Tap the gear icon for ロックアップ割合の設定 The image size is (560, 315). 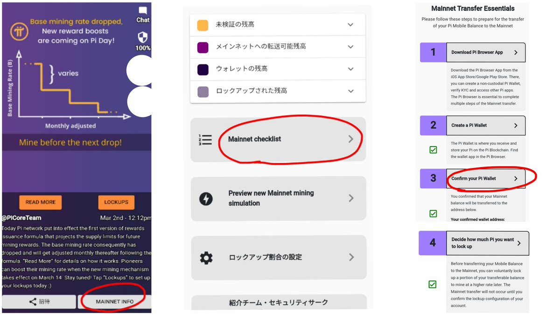point(206,257)
